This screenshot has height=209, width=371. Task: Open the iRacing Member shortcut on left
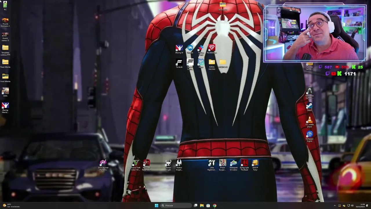5,108
